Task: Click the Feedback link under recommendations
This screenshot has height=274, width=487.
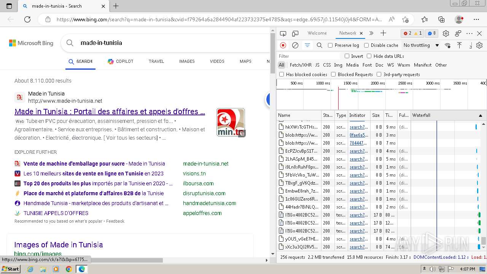Action: click(115, 221)
